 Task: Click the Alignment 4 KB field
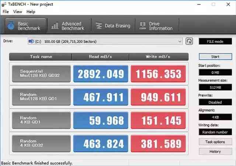tap(215, 117)
